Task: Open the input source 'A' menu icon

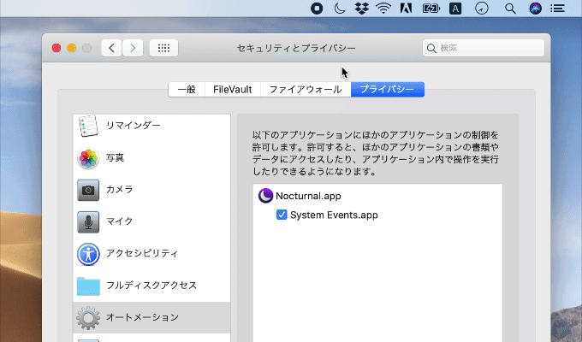Action: point(455,9)
